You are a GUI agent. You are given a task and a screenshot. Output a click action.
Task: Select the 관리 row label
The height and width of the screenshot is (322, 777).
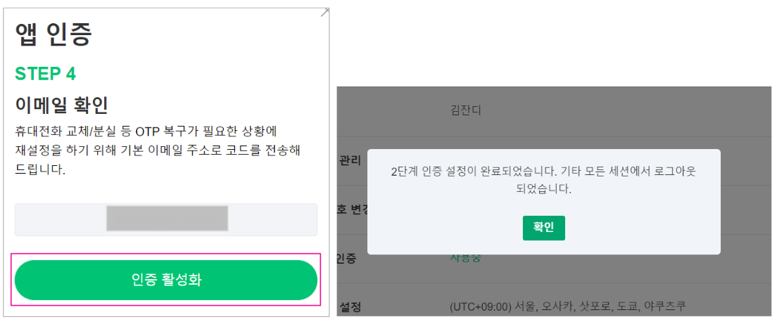[350, 160]
